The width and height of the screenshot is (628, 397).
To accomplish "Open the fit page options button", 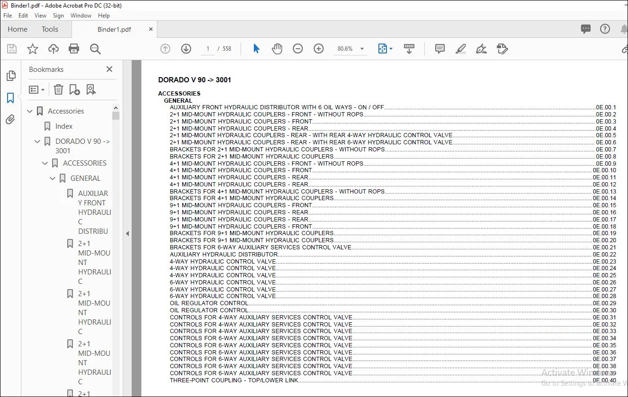I will 385,49.
